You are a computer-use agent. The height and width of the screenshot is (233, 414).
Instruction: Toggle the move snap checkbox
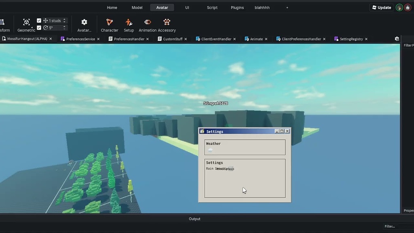(x=38, y=20)
